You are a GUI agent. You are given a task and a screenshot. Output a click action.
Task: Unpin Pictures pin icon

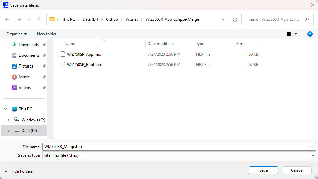44,66
